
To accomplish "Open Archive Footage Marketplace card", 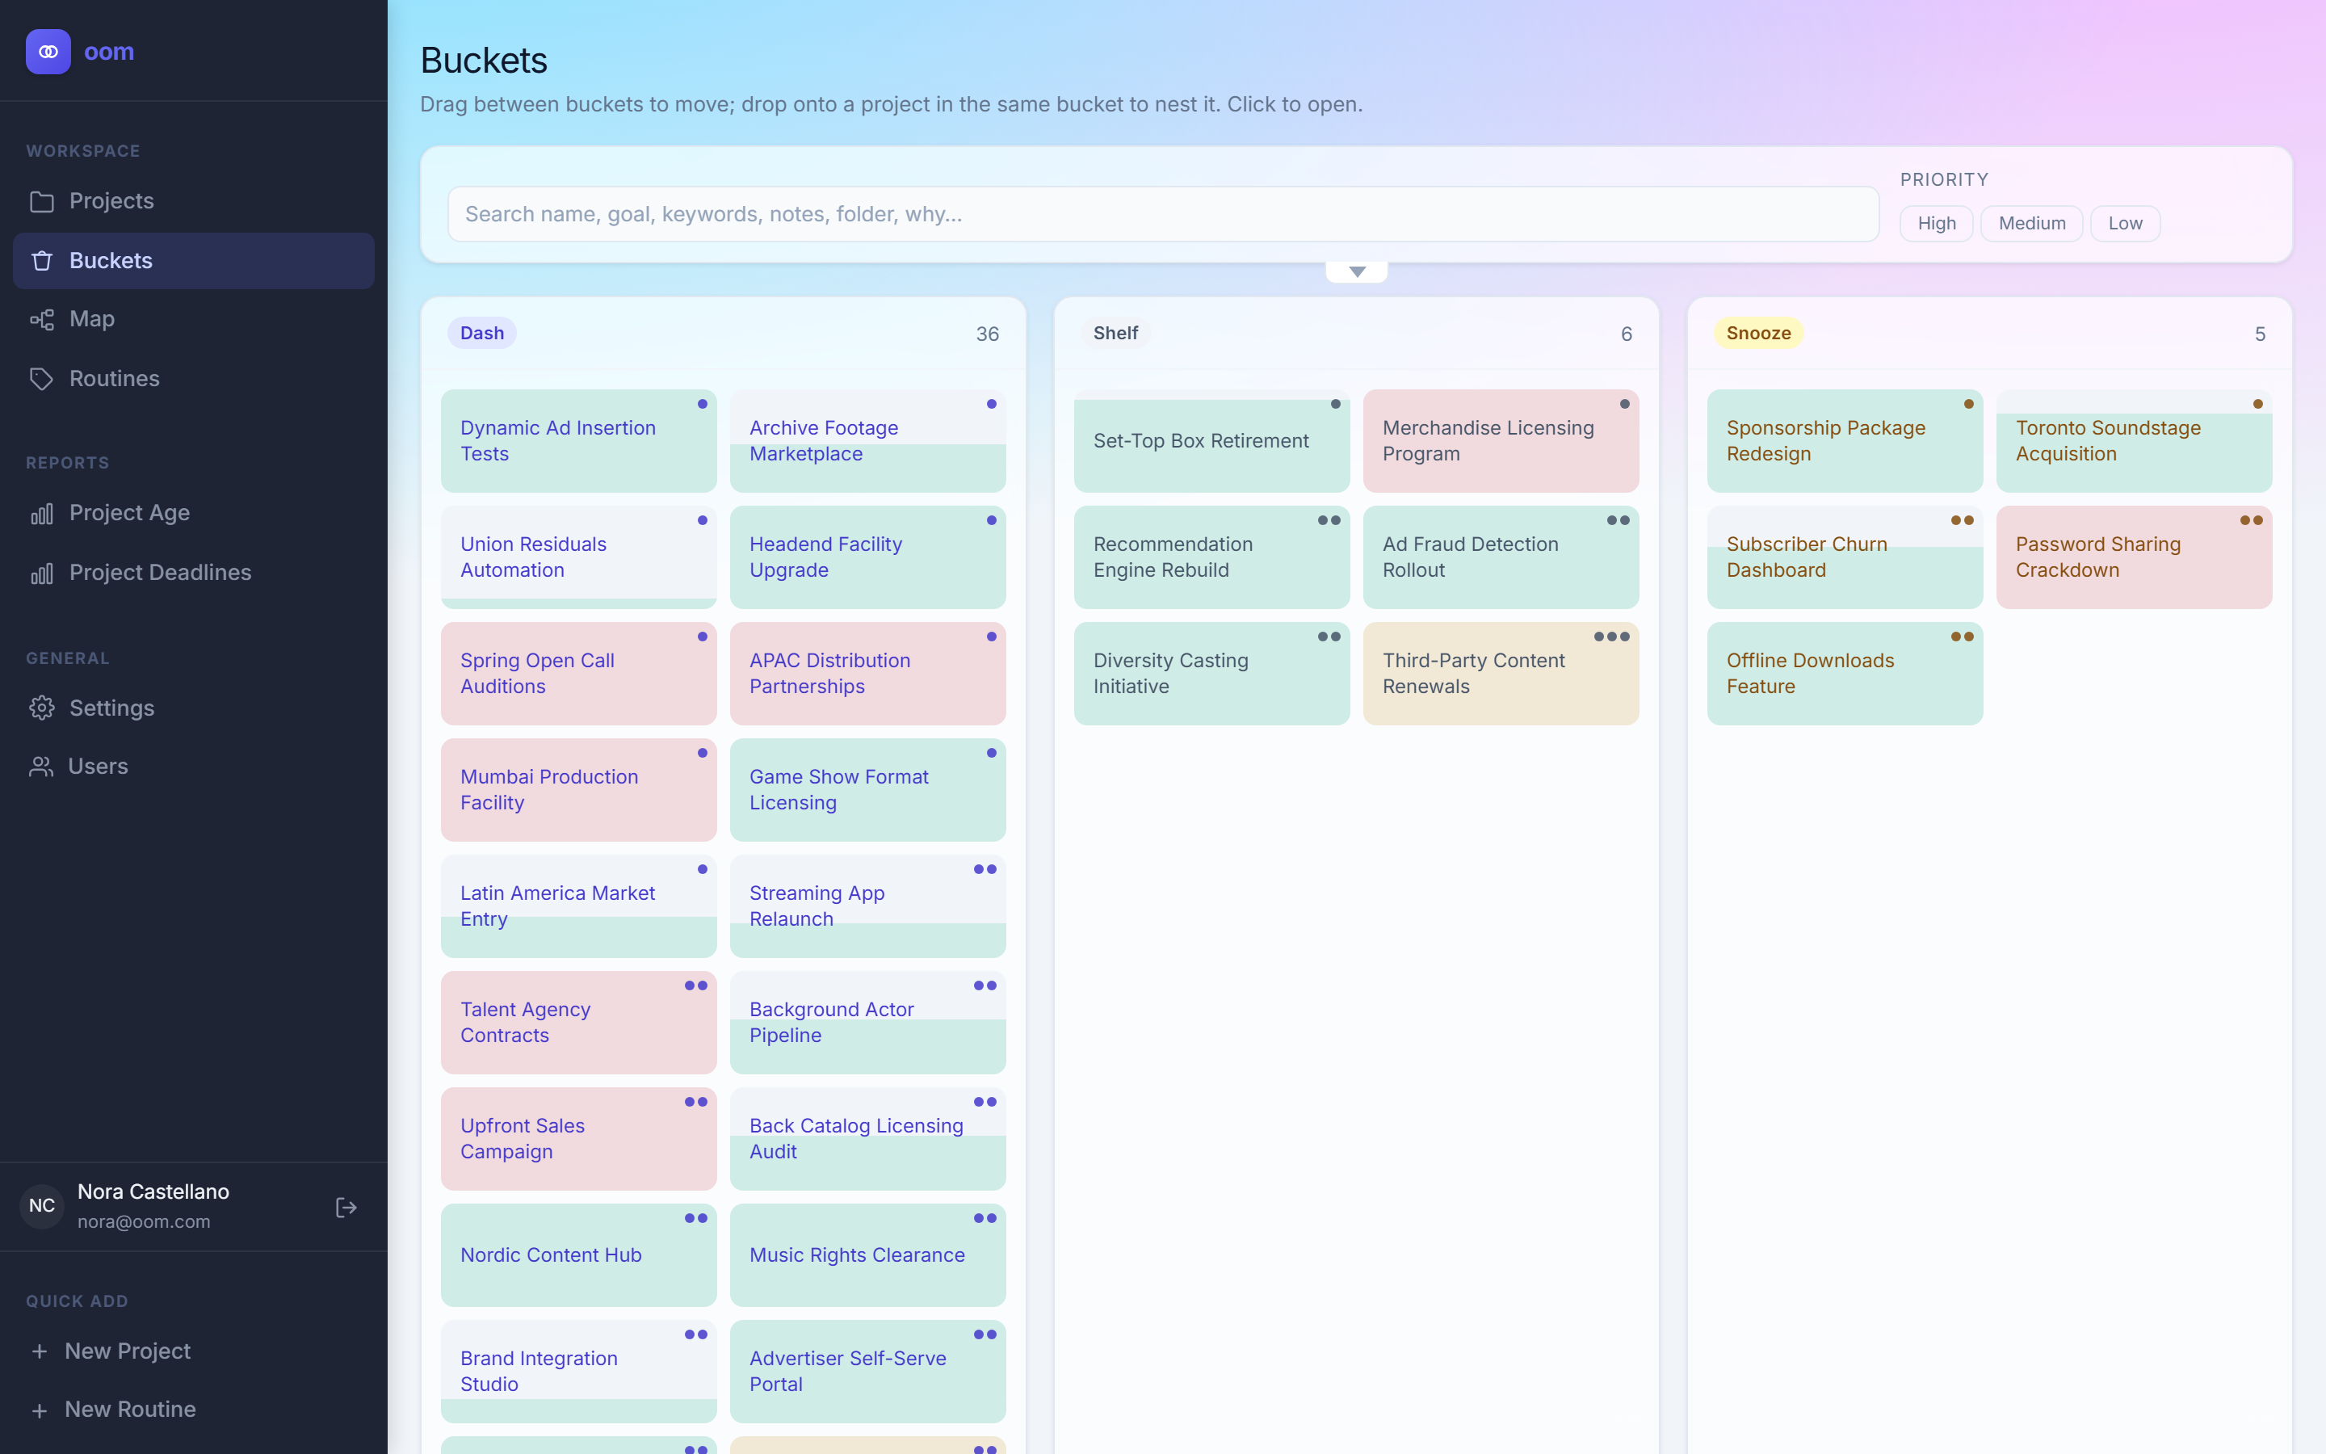I will 868,441.
